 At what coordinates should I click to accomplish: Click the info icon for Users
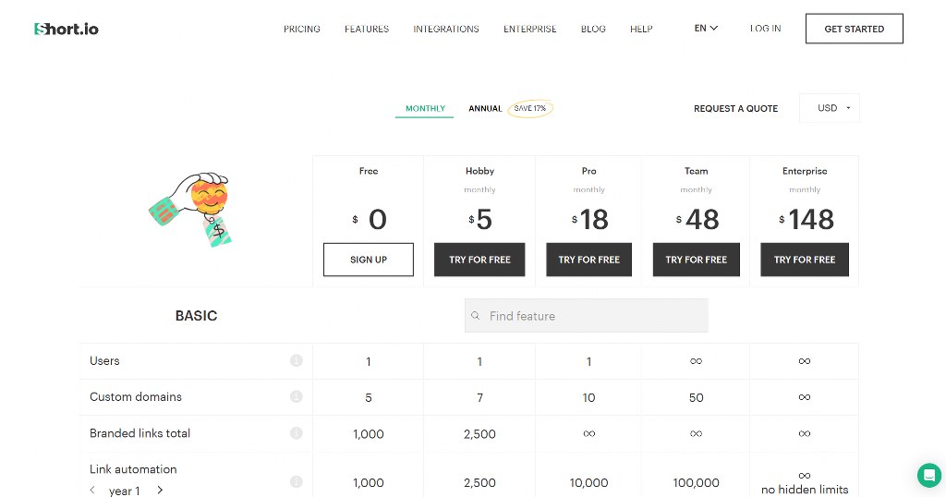[296, 360]
